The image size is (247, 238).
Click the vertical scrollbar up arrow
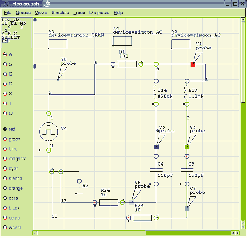(243, 20)
